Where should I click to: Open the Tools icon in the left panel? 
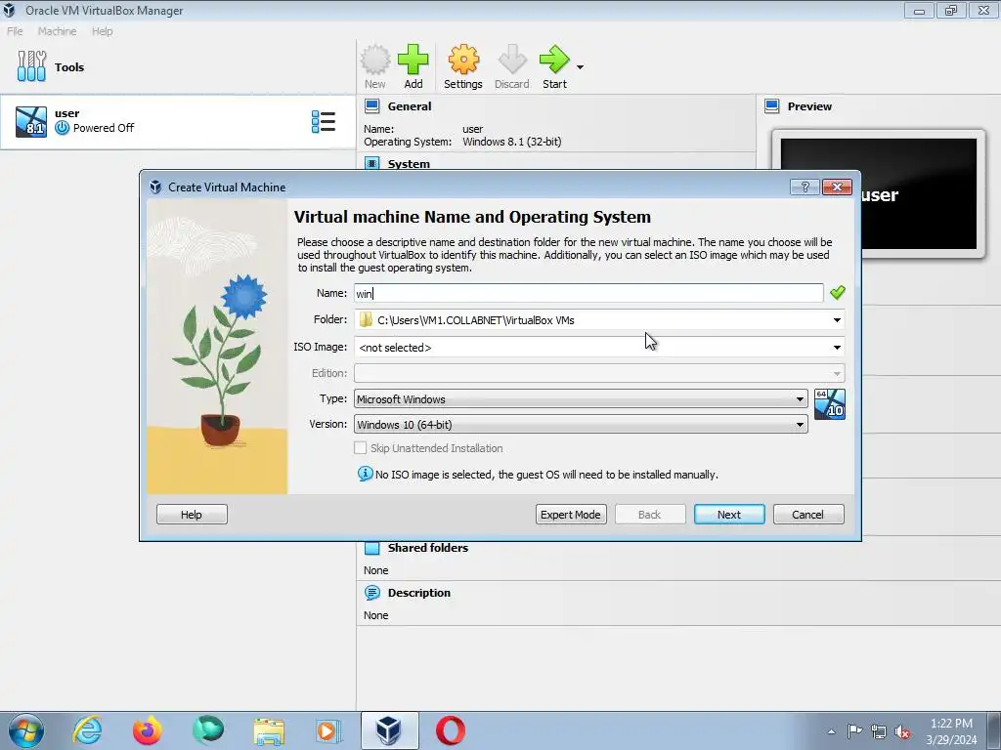(31, 66)
